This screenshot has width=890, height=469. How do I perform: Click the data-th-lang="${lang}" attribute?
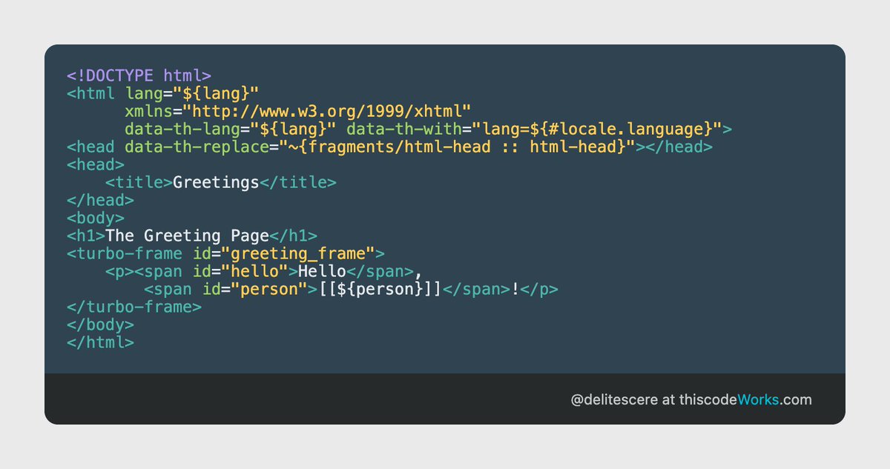[x=231, y=129]
